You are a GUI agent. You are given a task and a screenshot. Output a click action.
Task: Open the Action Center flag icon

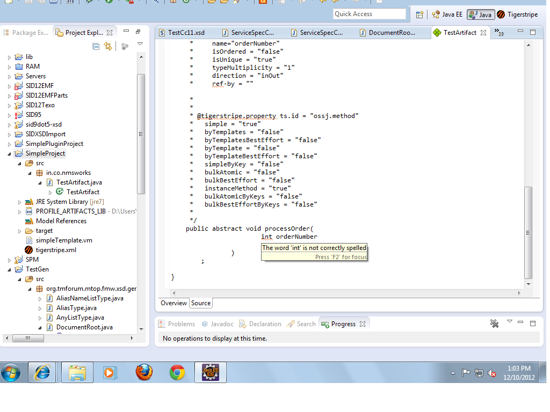466,373
